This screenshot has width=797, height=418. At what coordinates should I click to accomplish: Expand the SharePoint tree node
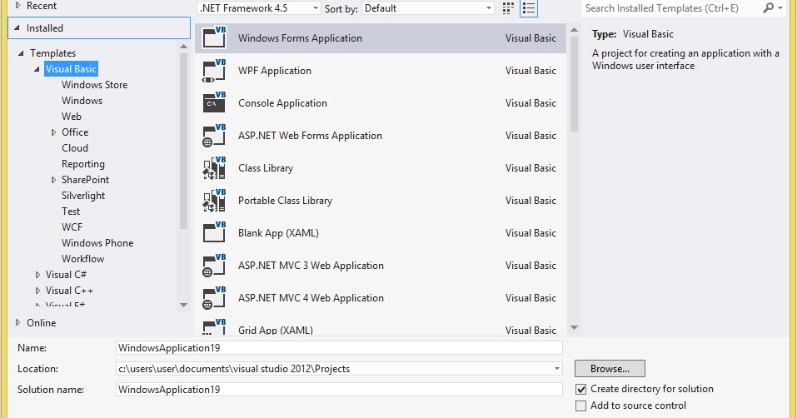53,180
